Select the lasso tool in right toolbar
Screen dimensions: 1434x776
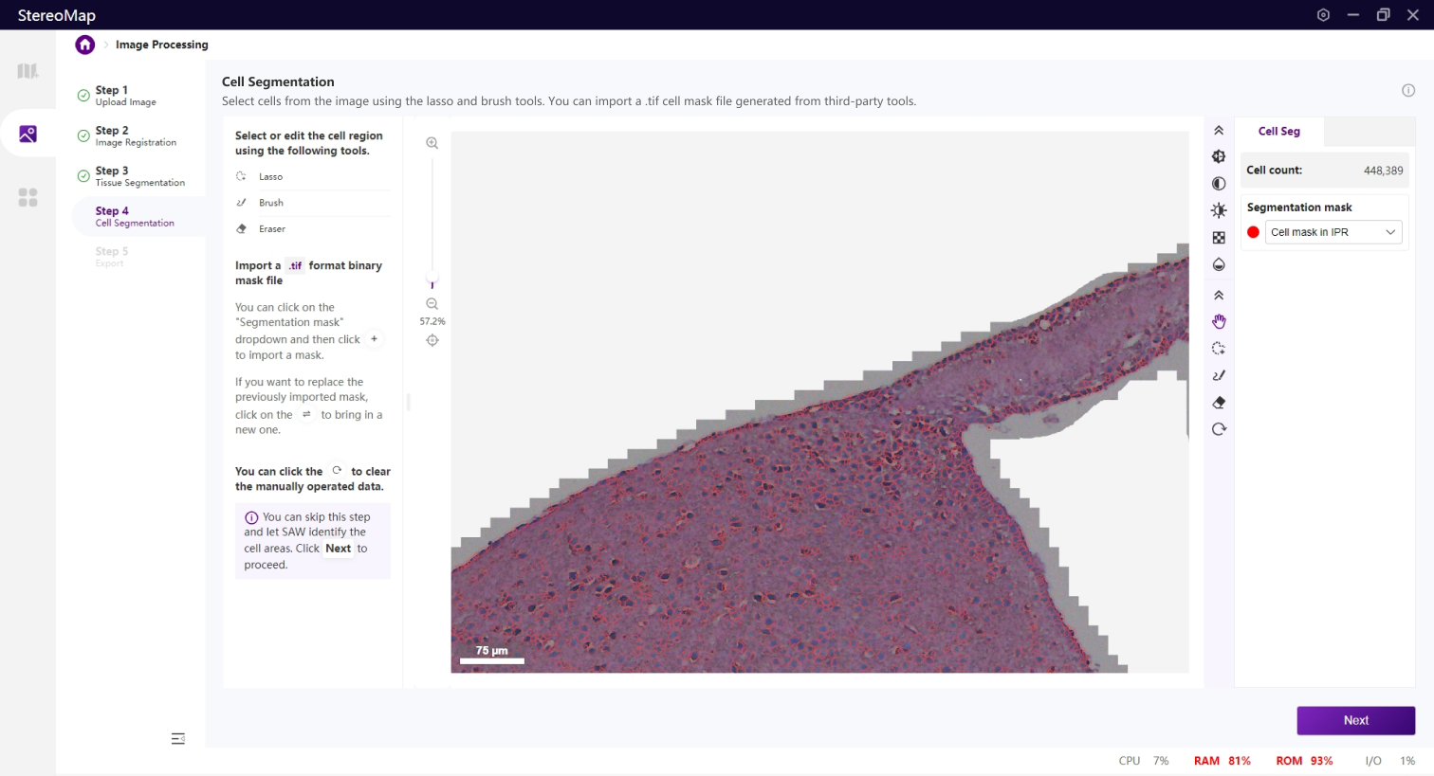click(1219, 349)
